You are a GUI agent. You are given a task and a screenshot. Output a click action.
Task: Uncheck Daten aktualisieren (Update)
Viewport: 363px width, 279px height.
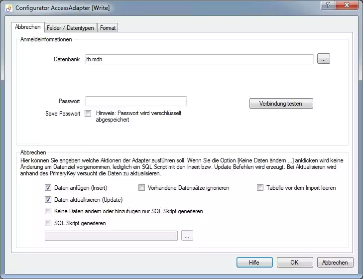[48, 200]
